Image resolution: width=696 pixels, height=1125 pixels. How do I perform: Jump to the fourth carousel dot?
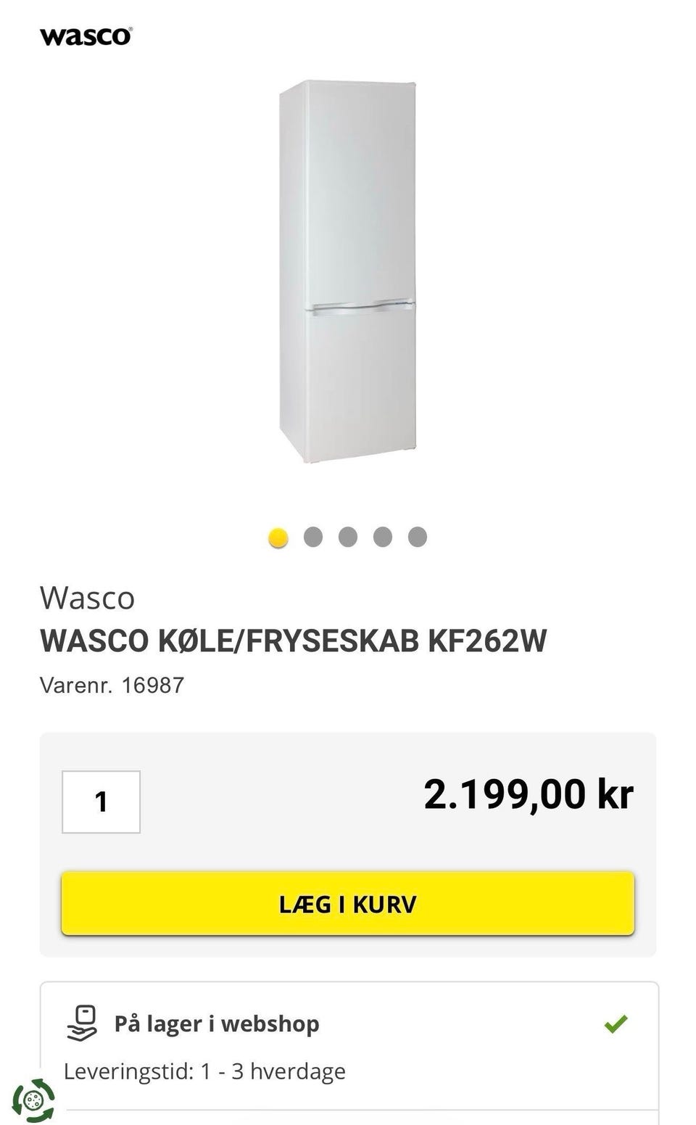pos(383,537)
